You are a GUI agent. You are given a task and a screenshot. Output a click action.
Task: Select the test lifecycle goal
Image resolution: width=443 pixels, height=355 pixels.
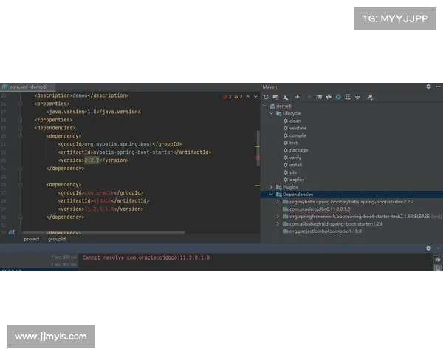290,143
